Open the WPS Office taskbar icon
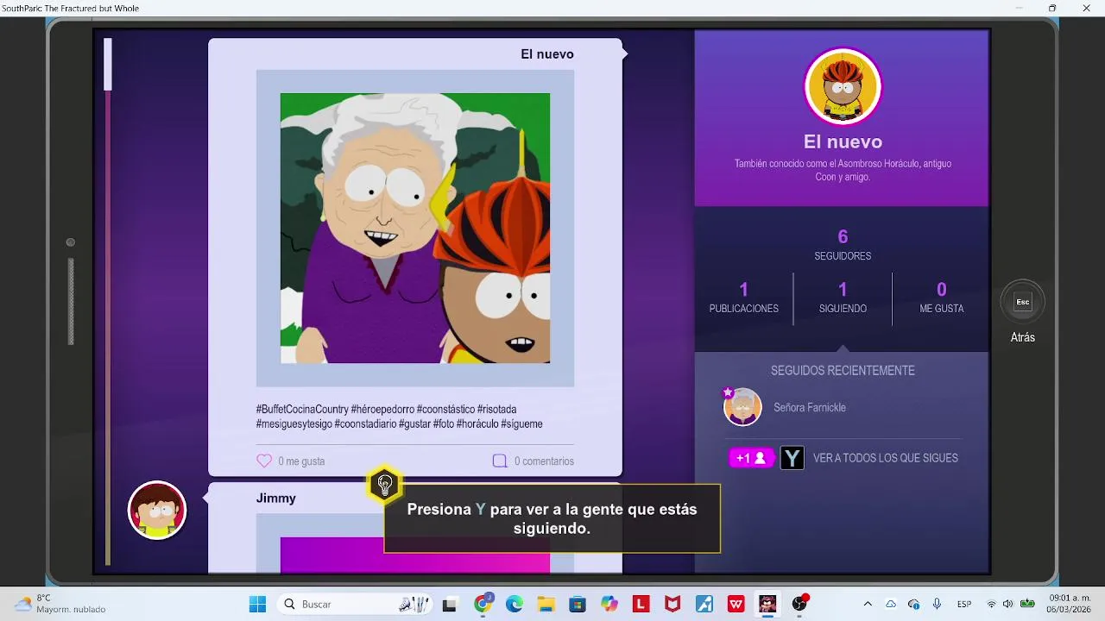Viewport: 1105px width, 621px height. point(736,605)
